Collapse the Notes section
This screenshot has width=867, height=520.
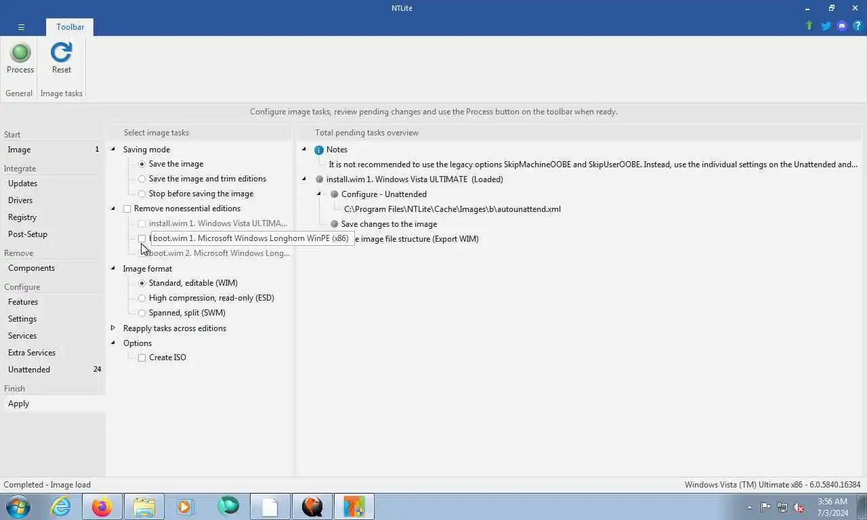(x=304, y=149)
